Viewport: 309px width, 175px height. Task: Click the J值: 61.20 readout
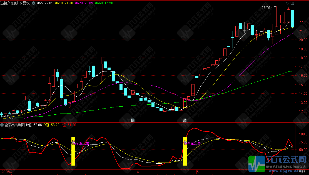68,125
